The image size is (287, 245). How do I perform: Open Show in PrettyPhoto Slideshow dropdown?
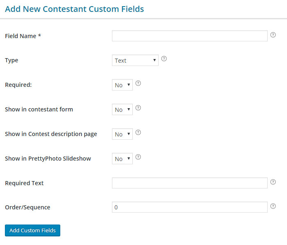(122, 159)
